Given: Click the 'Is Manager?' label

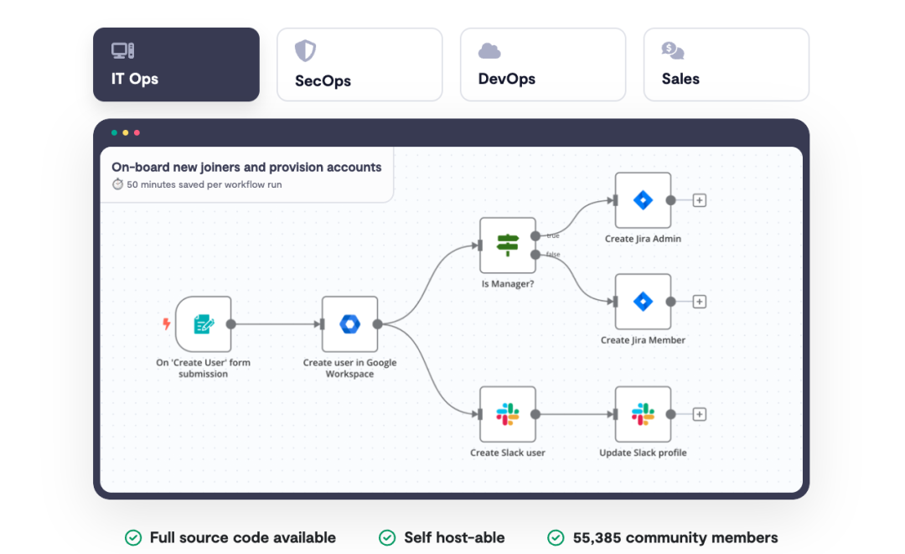Looking at the screenshot, I should [508, 284].
